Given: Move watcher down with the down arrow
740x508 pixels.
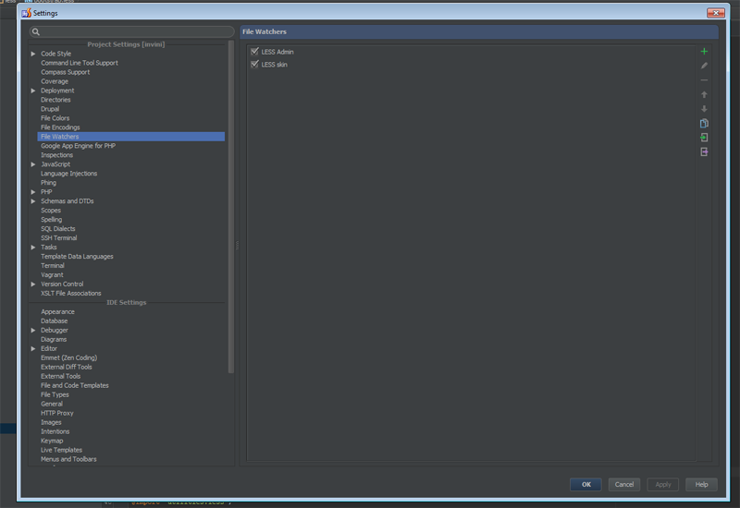Looking at the screenshot, I should (704, 109).
